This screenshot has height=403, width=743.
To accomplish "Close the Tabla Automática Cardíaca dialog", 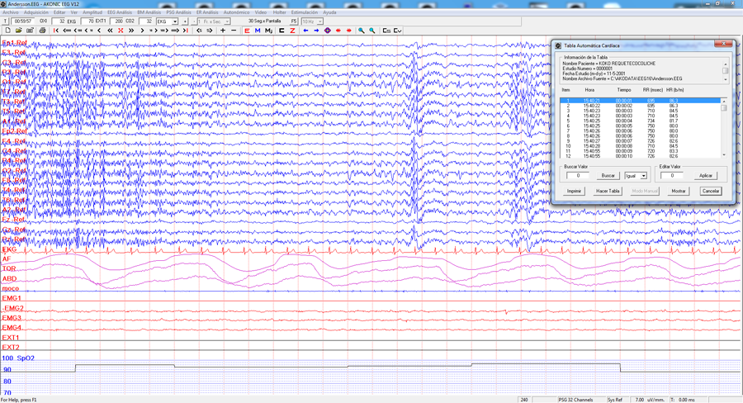I will click(x=723, y=44).
